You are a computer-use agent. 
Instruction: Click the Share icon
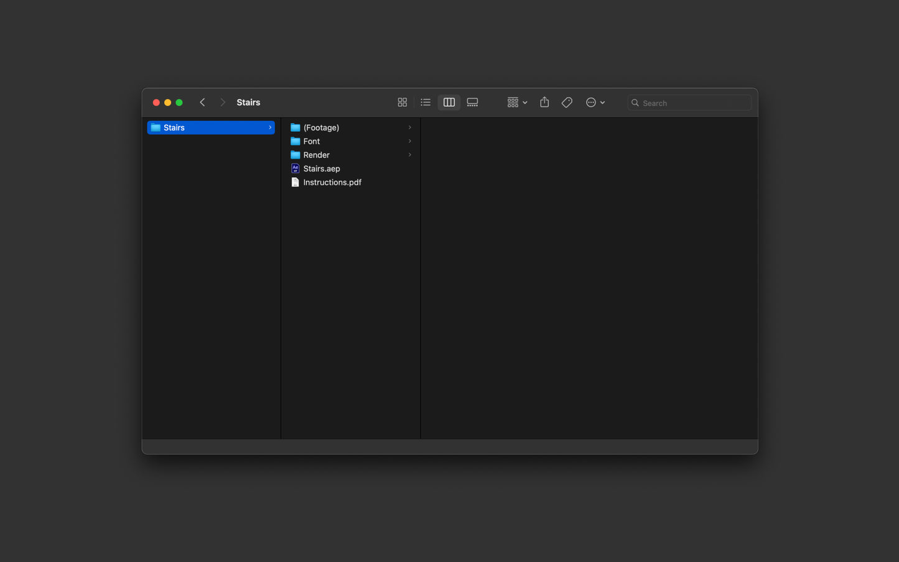coord(544,103)
